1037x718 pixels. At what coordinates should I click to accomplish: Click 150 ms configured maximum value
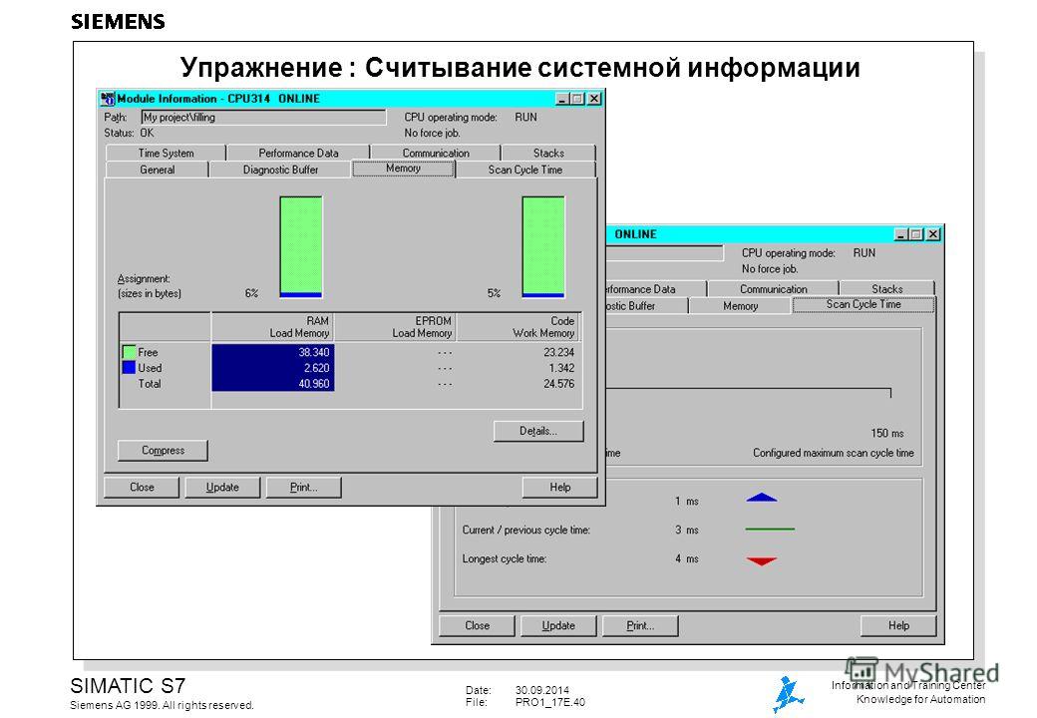pos(886,433)
